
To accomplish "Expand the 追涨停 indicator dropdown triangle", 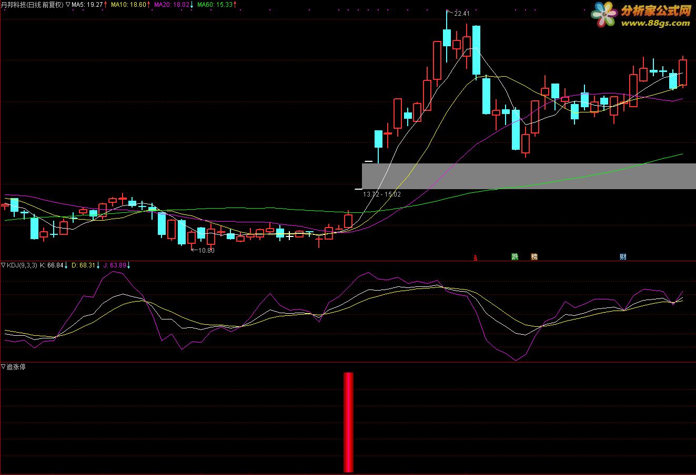I will (3, 367).
